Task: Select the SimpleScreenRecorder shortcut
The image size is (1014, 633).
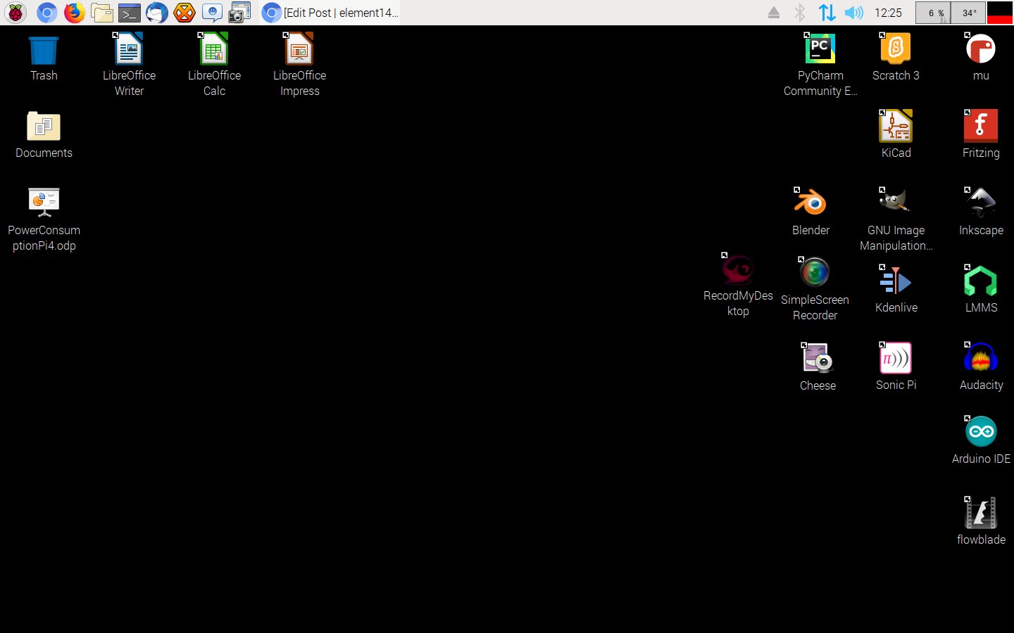Action: [x=815, y=289]
